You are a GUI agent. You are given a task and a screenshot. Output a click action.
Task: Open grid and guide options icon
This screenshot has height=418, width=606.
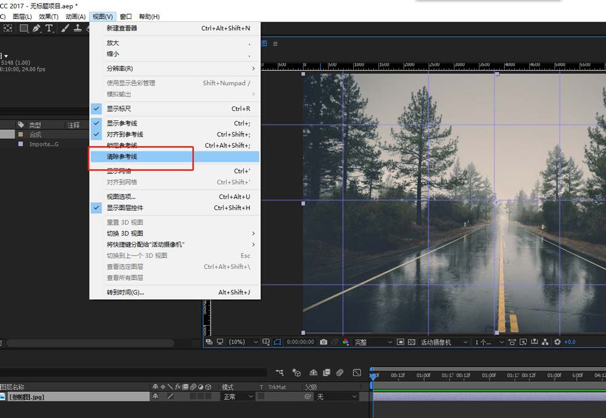[266, 342]
